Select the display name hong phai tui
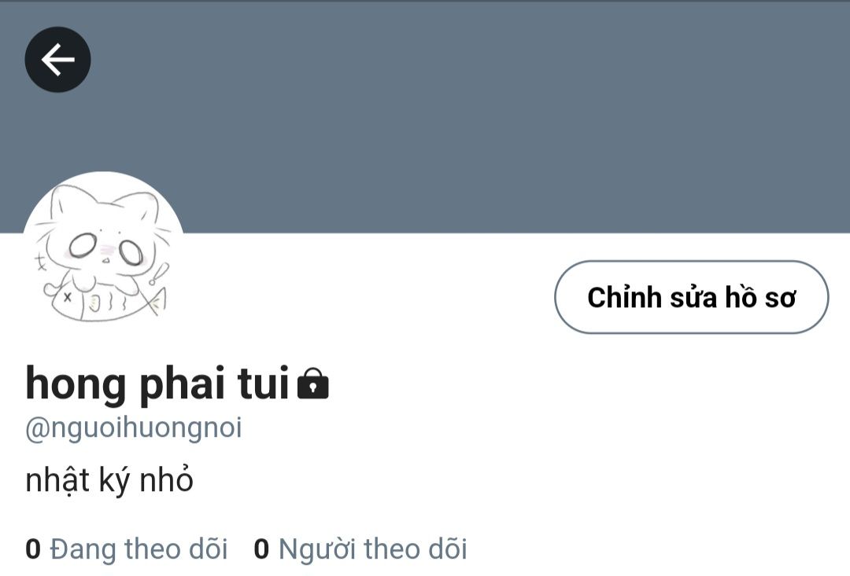 point(157,384)
